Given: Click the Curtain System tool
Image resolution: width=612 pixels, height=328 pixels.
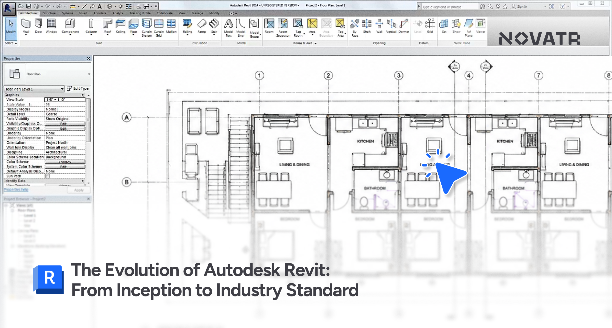Looking at the screenshot, I should coord(147,28).
